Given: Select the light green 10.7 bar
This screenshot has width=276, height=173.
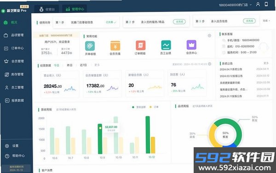Looking at the screenshot, I should [x=68, y=140].
